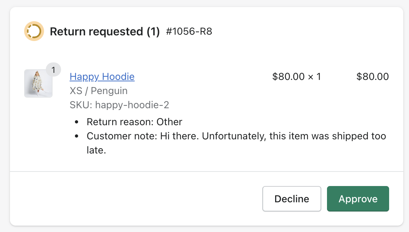The width and height of the screenshot is (409, 232).
Task: Click the XS / Penguin variant text
Action: point(98,91)
